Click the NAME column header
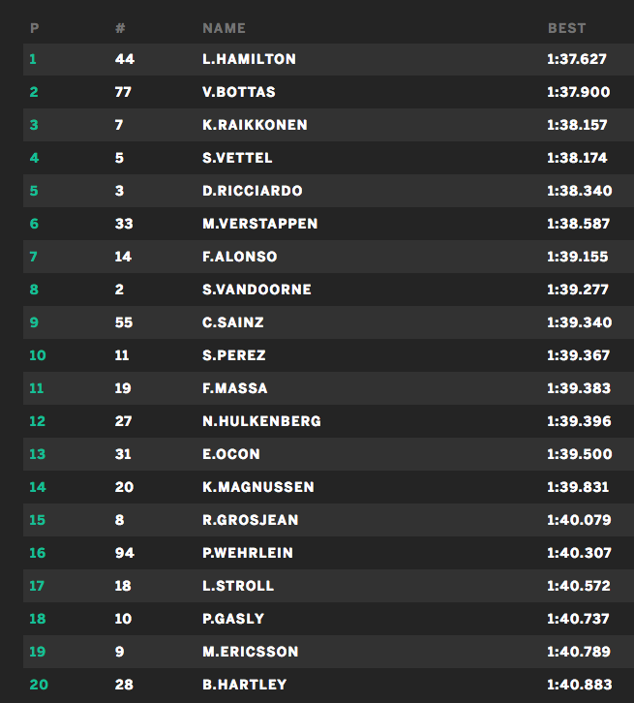 (224, 28)
